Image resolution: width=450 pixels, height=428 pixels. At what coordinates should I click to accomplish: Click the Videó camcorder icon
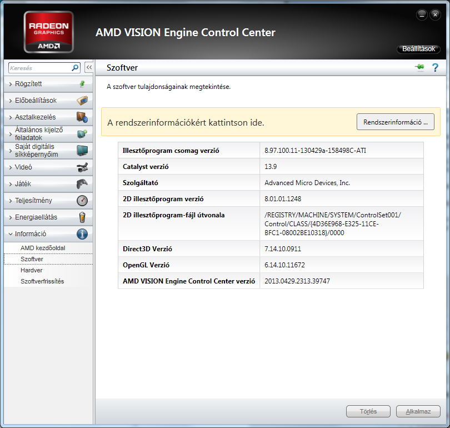pos(82,167)
